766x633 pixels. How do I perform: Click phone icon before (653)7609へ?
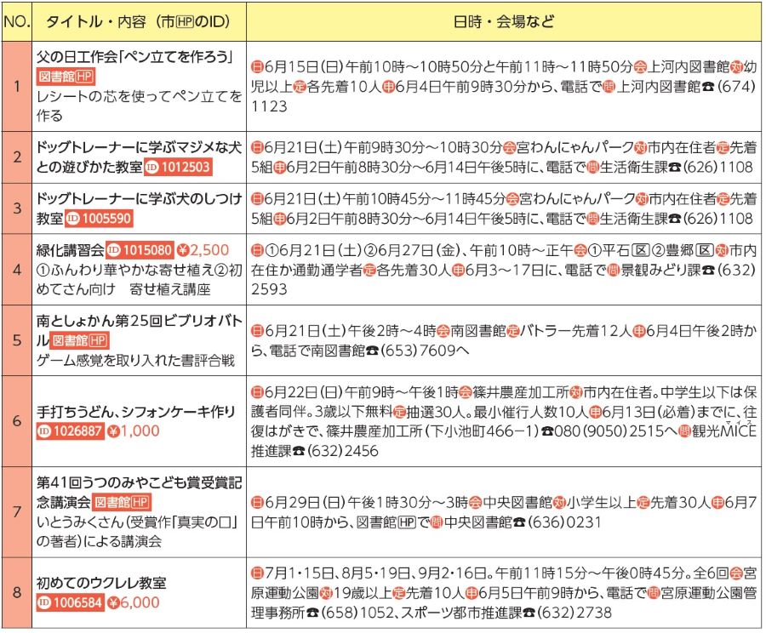[x=372, y=351]
